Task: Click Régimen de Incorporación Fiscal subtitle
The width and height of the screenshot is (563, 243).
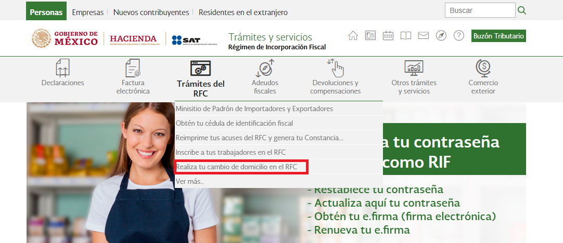Action: coord(277,47)
